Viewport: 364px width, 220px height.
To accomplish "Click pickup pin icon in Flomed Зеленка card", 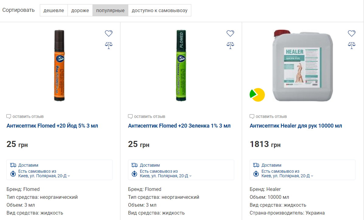I will [x=134, y=174].
